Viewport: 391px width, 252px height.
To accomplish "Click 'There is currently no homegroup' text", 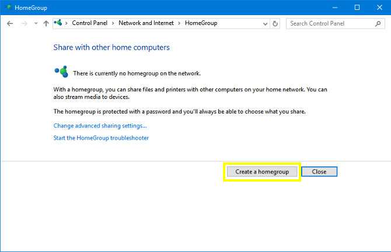I will tap(137, 73).
